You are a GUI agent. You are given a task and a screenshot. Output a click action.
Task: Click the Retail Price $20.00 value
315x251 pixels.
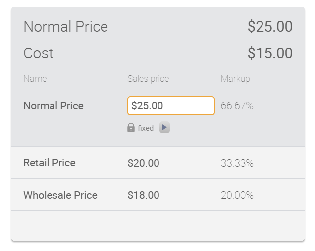[144, 163]
